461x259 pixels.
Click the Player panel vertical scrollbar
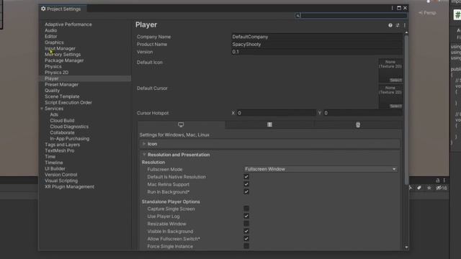(406, 110)
